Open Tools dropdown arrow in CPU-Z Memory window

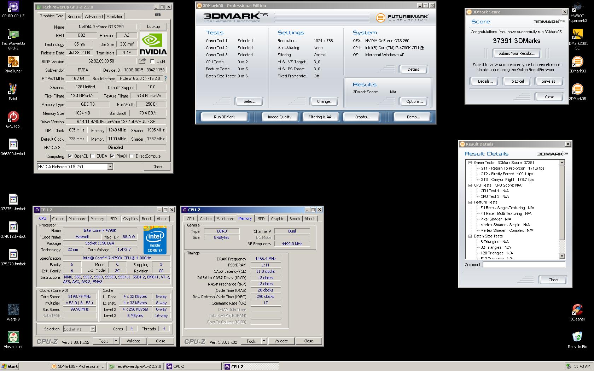(264, 341)
